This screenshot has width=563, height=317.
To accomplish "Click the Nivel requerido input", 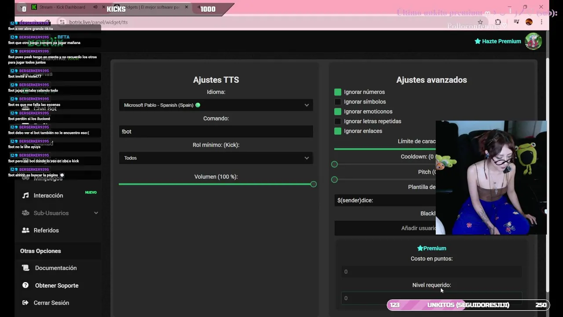I will pyautogui.click(x=431, y=298).
